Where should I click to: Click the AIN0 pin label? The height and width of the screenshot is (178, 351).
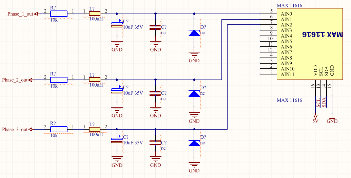(x=286, y=14)
